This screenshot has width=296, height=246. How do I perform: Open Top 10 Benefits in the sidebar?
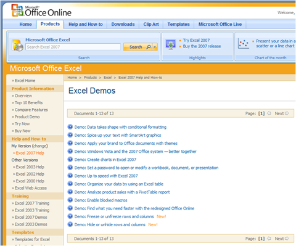(28, 103)
